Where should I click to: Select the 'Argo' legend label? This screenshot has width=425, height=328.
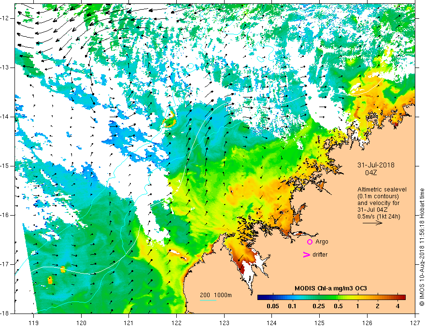(x=322, y=242)
